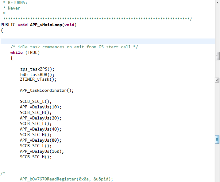
Task: Click the gray scrollbar thumb in the editor
Action: point(217,56)
